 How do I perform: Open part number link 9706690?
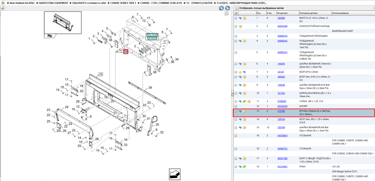point(282,102)
